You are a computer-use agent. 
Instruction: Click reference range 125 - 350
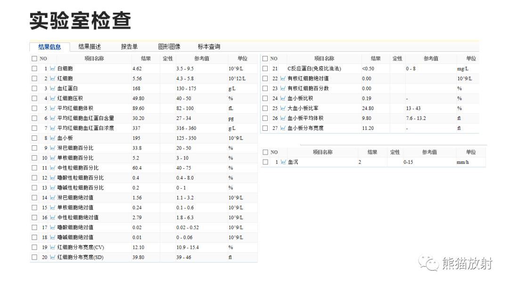[x=186, y=138]
